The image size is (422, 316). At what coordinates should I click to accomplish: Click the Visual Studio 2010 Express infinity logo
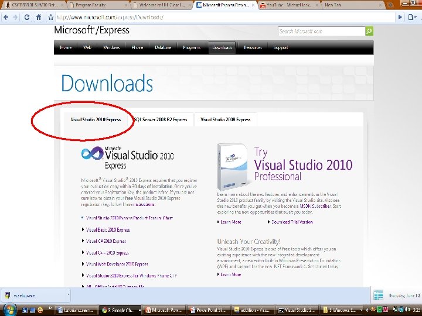(x=92, y=154)
